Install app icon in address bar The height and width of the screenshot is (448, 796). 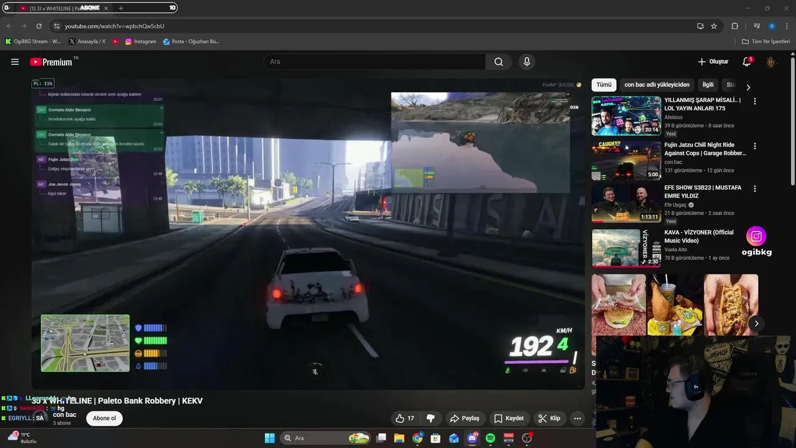700,26
